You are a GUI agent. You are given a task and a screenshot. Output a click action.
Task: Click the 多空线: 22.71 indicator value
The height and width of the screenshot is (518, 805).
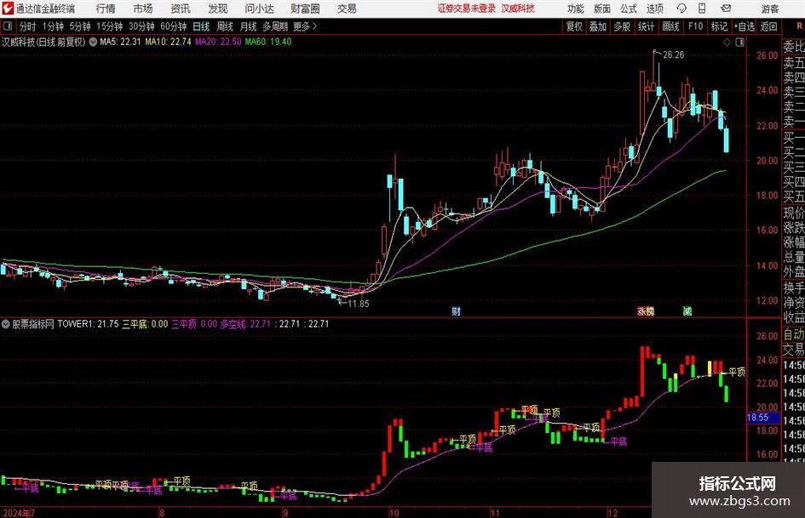245,324
